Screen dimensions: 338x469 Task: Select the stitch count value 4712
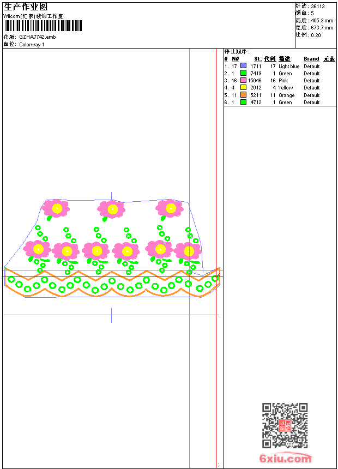tap(256, 103)
